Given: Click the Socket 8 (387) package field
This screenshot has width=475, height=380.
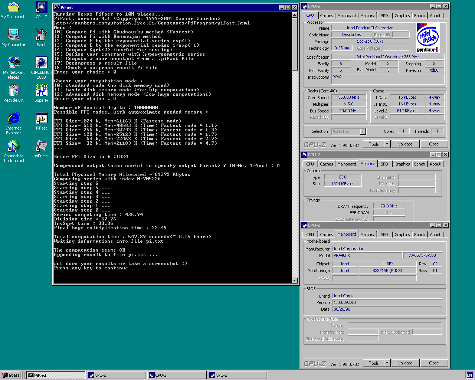Looking at the screenshot, I should click(370, 41).
